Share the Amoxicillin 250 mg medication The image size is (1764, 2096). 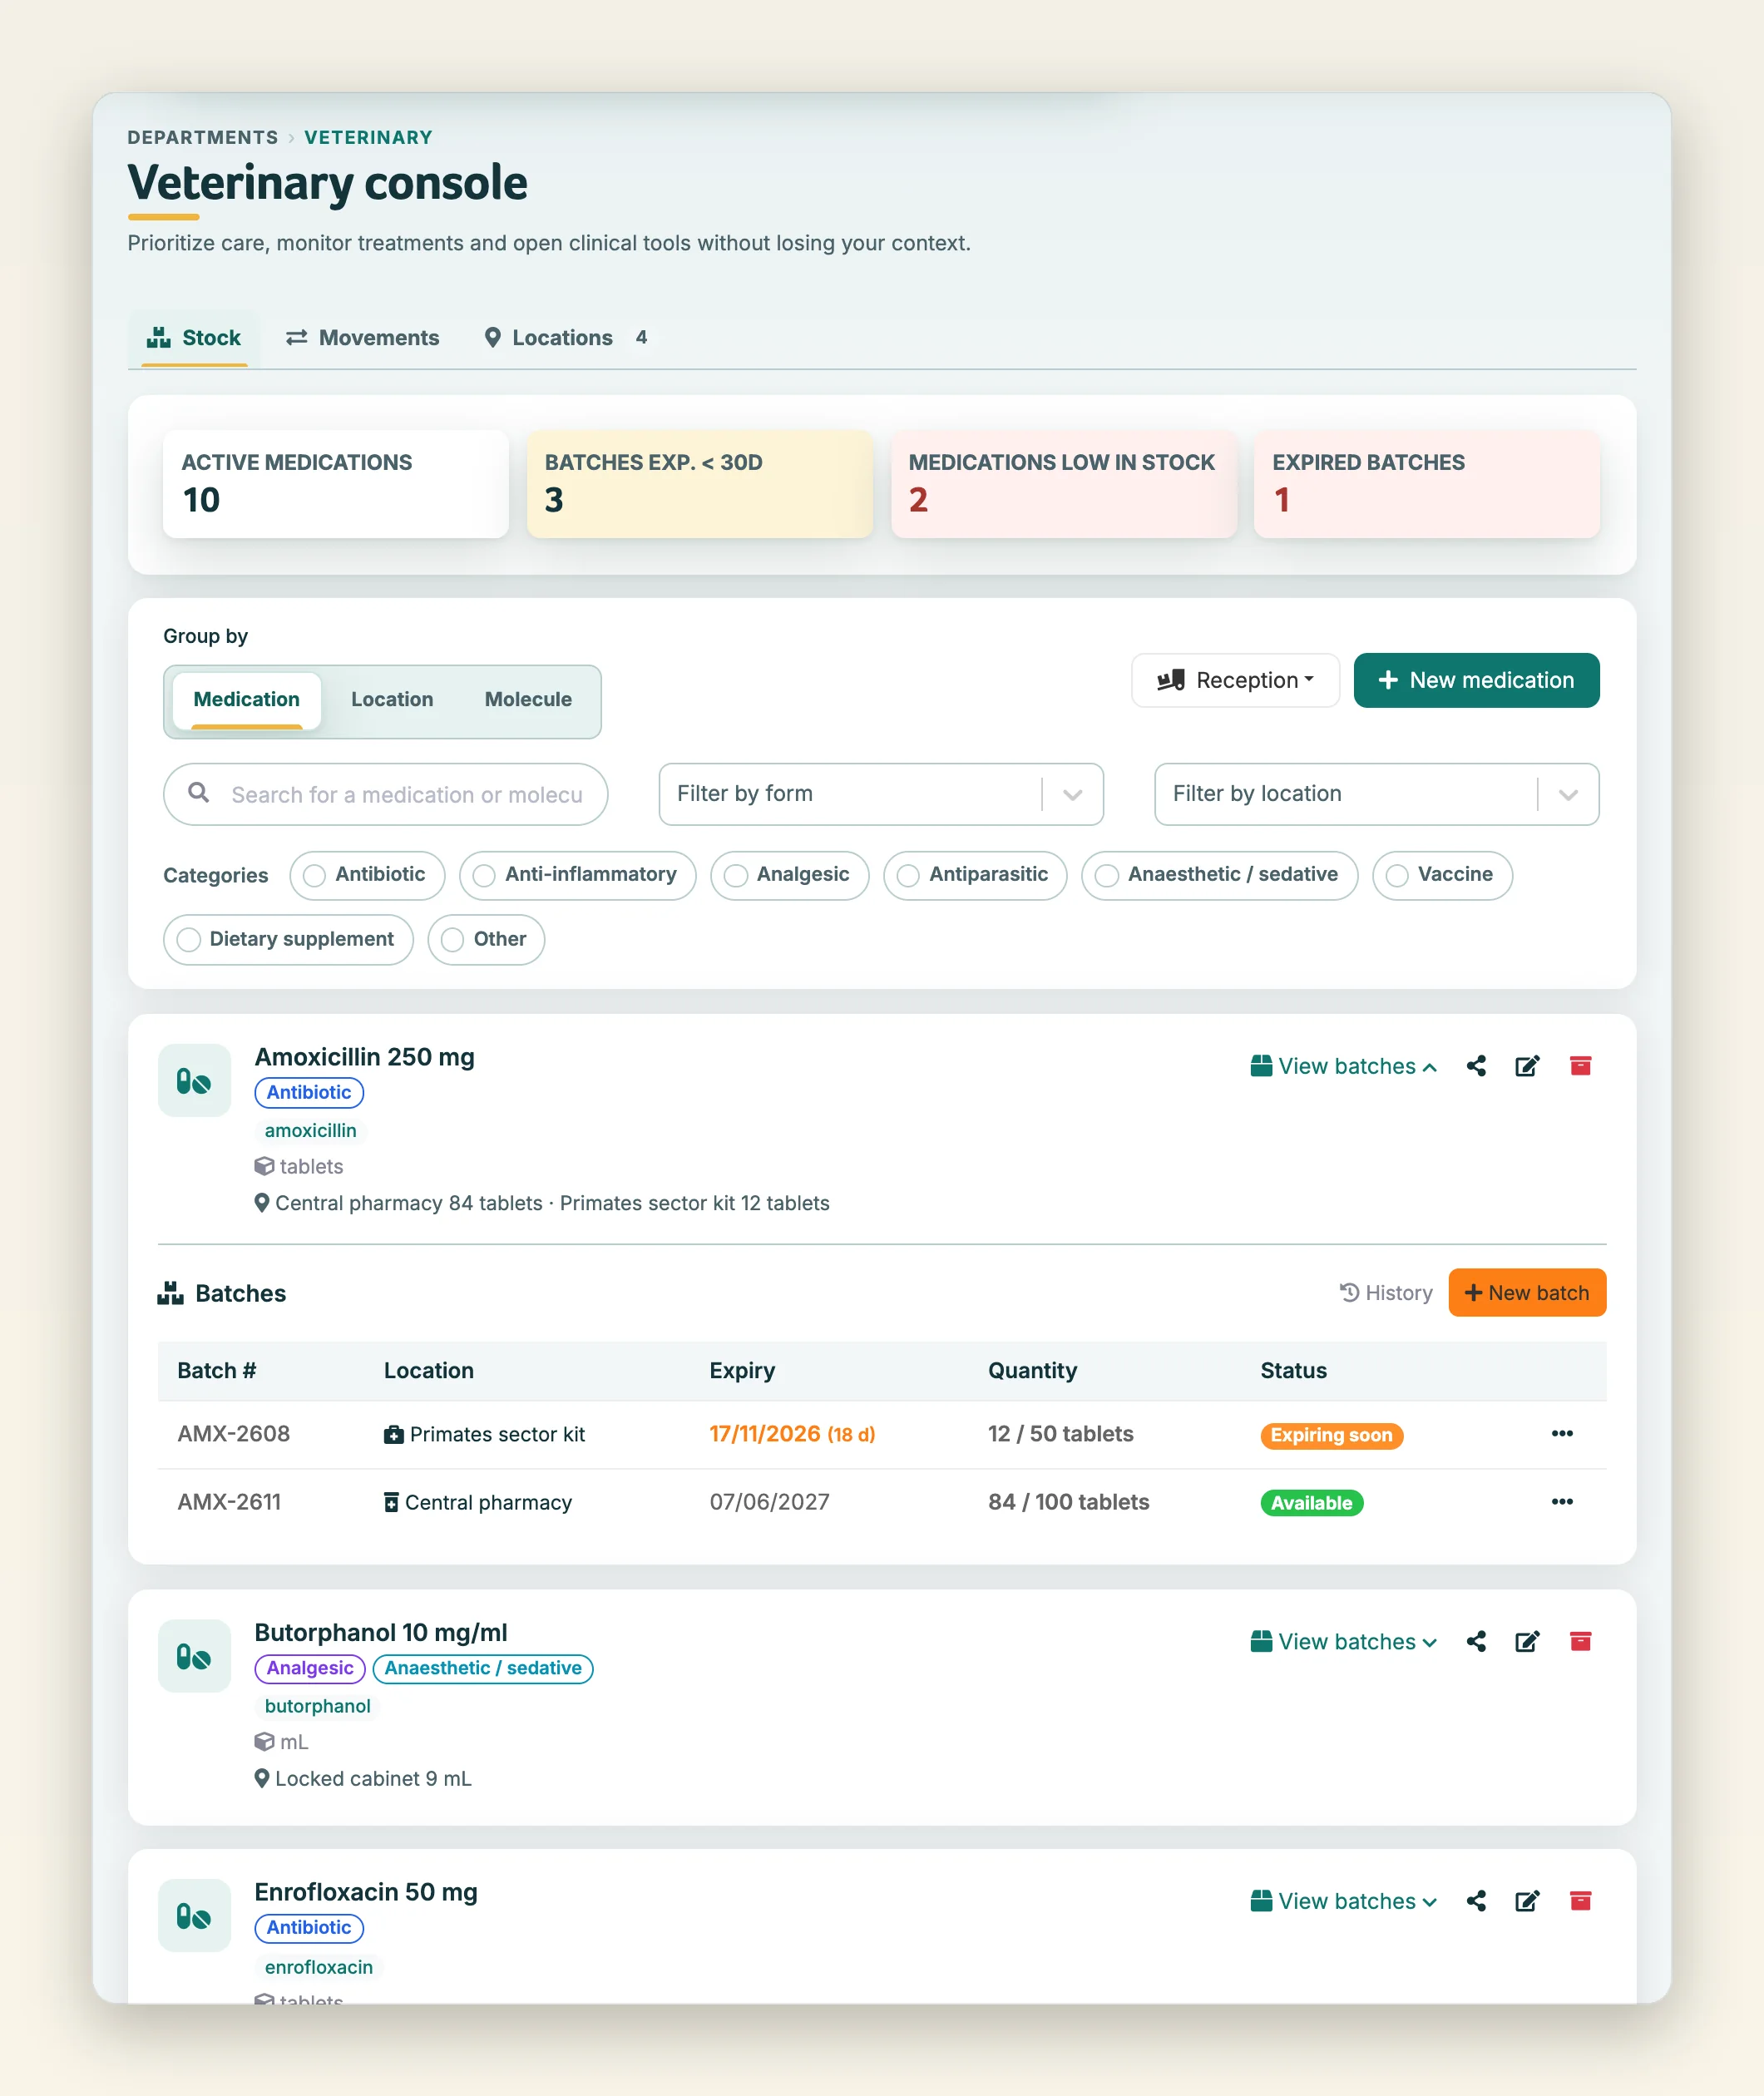[x=1476, y=1066]
